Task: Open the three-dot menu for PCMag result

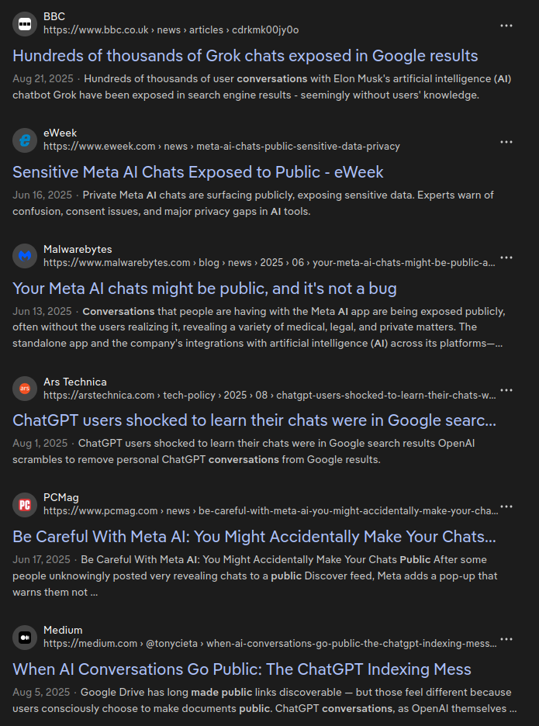Action: tap(506, 506)
